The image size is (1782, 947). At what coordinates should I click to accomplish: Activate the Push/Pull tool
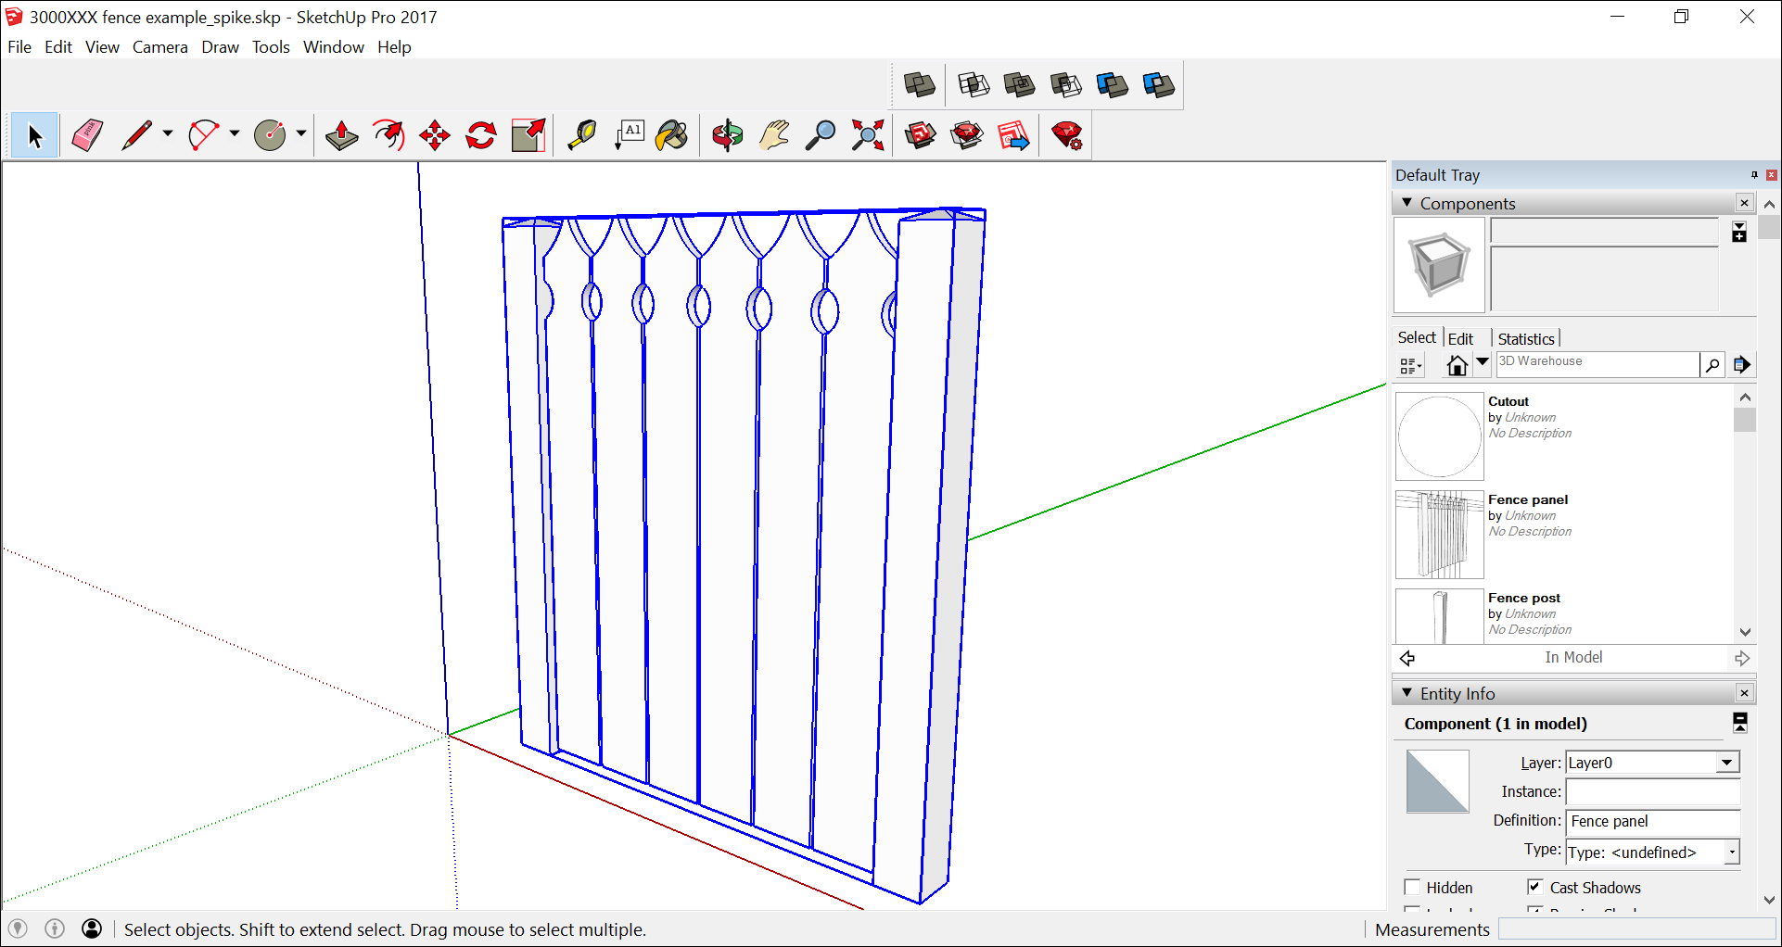click(x=341, y=135)
